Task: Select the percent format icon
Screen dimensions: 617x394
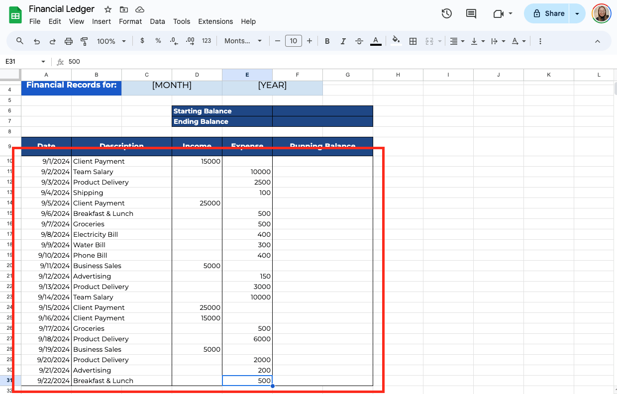Action: pyautogui.click(x=158, y=41)
